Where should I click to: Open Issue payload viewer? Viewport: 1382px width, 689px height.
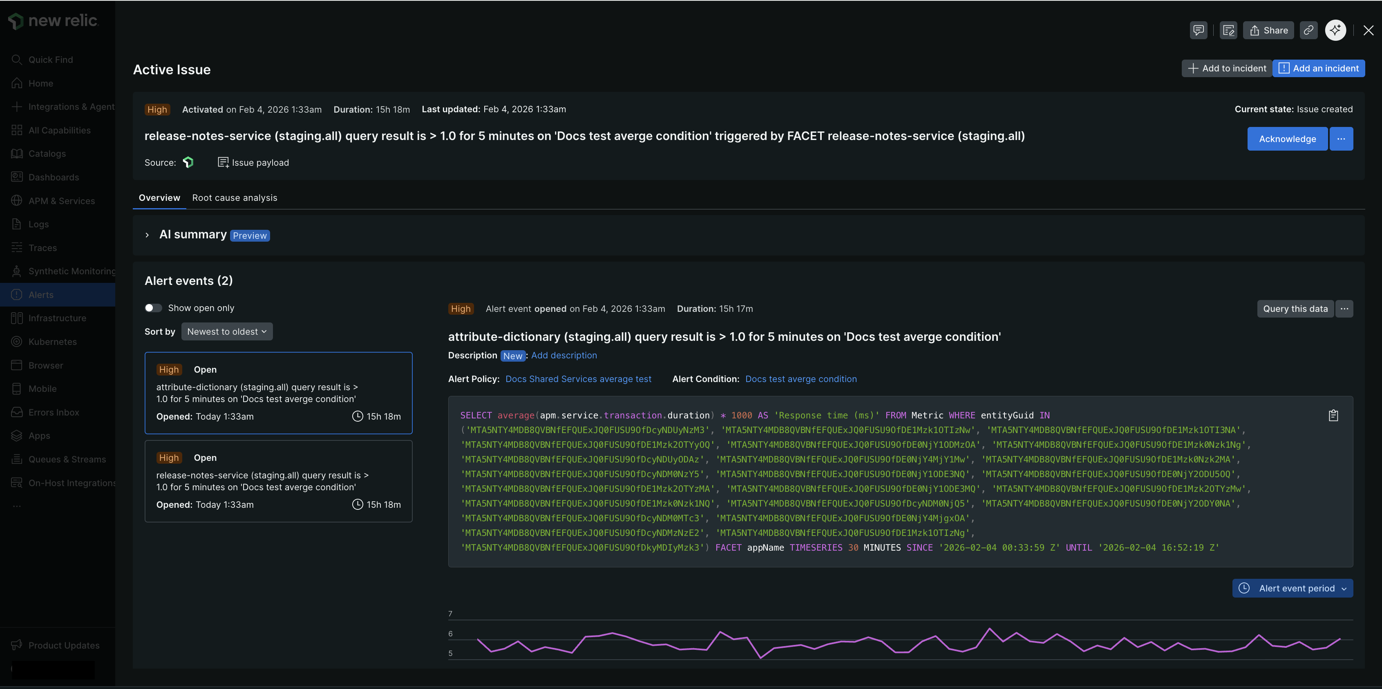pos(253,162)
